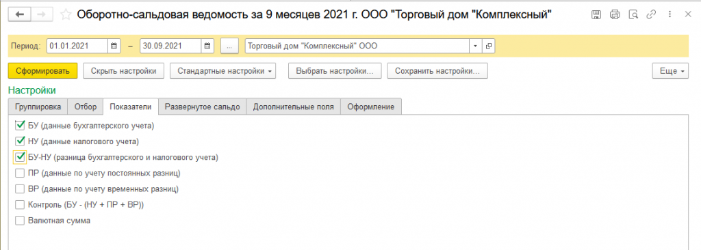The width and height of the screenshot is (701, 250).
Task: Copy link to report icon
Action: 651,14
